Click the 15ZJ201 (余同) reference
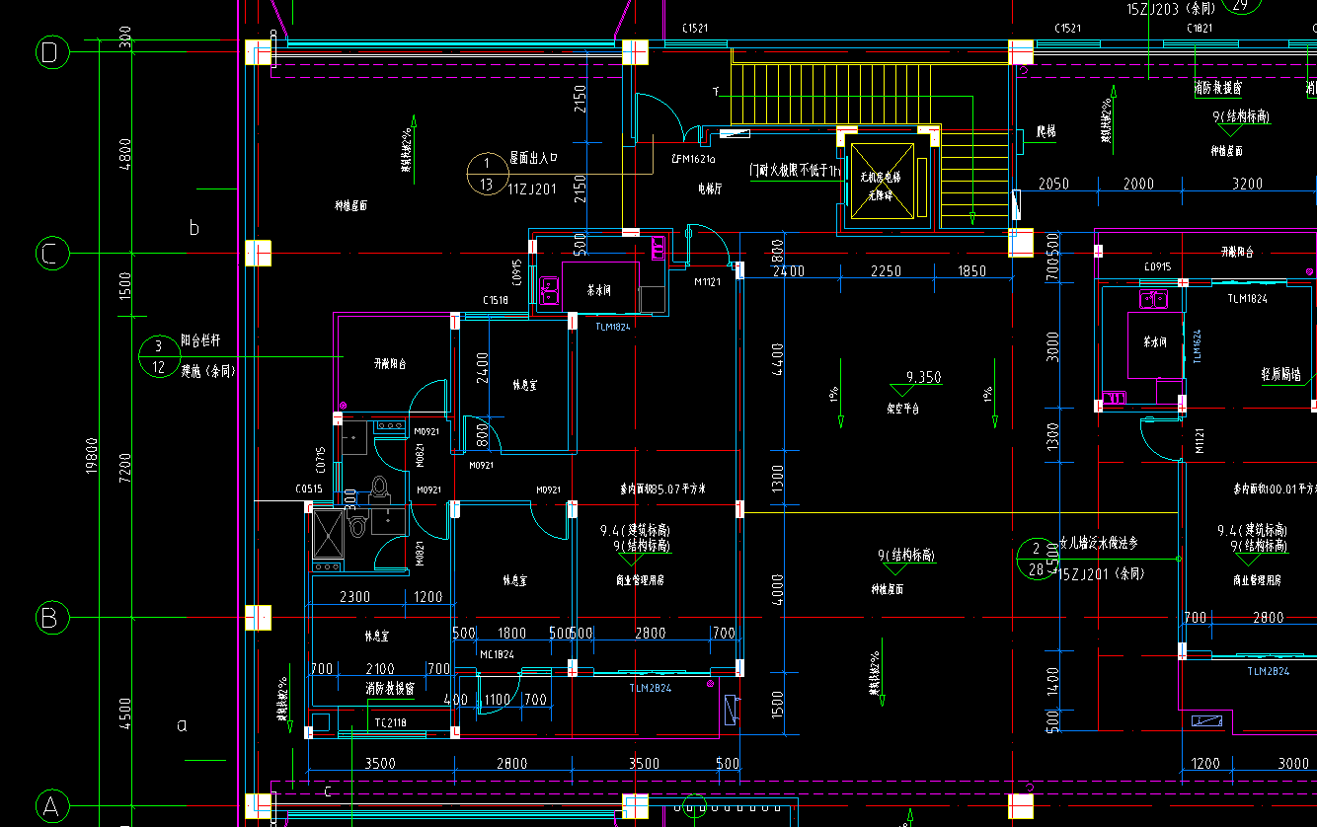 pyautogui.click(x=1102, y=573)
